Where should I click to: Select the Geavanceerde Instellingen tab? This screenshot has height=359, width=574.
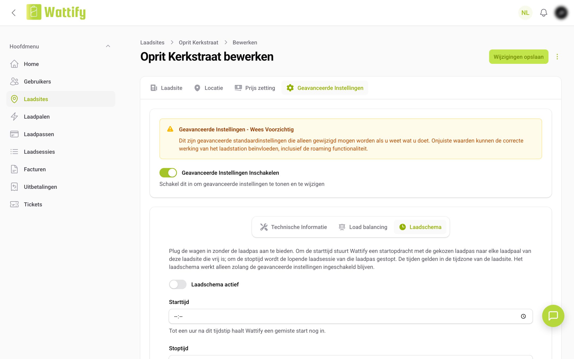(325, 88)
